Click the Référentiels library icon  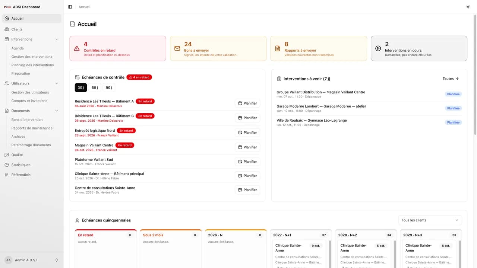point(7,175)
